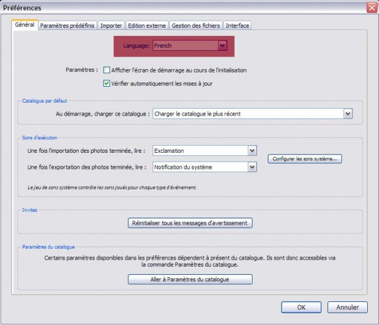Open the startup catalogue dropdown
The image size is (379, 325).
252,114
